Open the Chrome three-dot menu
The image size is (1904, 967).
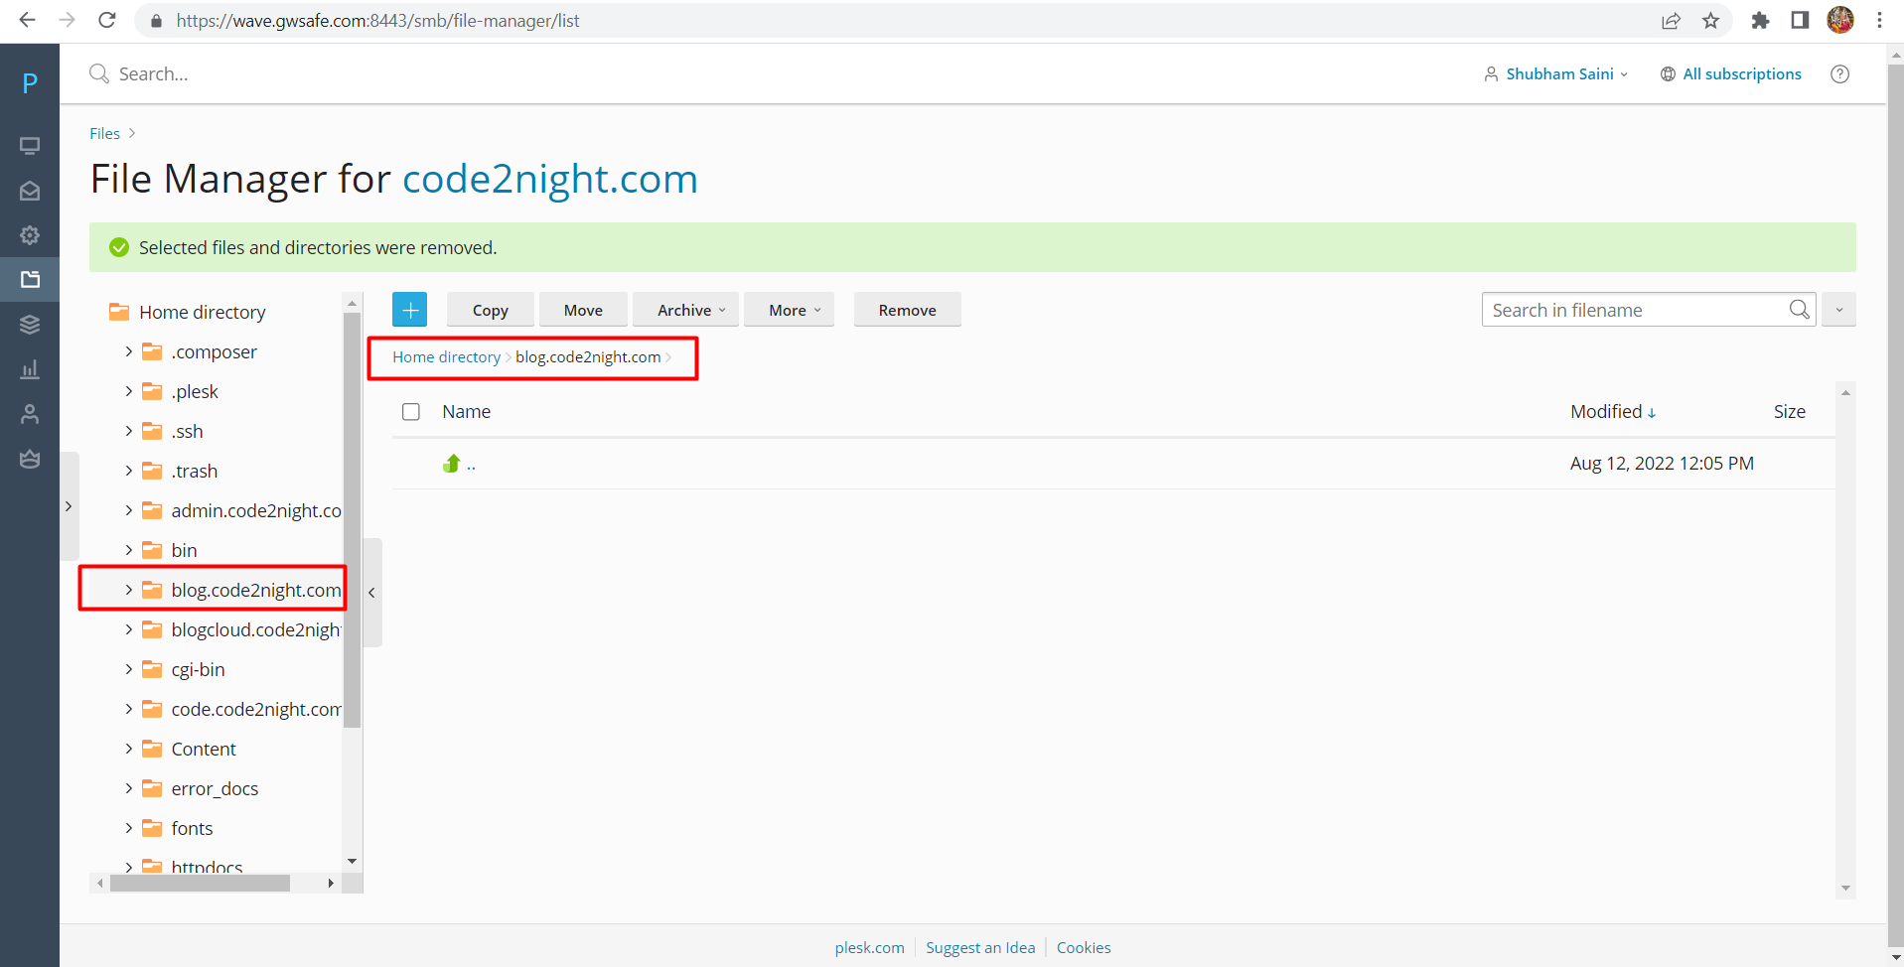1879,21
